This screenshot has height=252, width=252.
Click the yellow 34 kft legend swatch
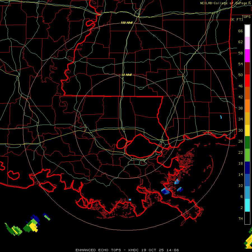247,130
